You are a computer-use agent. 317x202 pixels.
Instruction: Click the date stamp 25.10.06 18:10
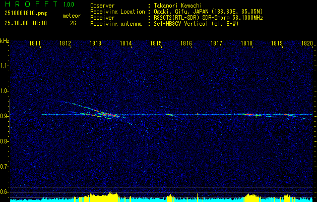[x=26, y=23]
